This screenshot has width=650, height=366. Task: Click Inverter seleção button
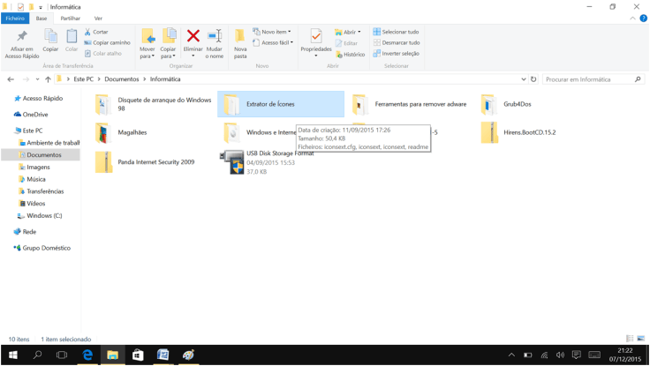397,53
